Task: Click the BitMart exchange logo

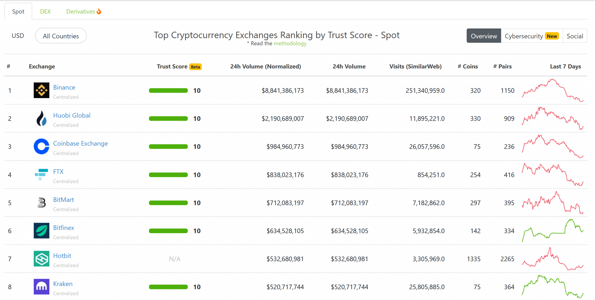Action: click(x=41, y=203)
